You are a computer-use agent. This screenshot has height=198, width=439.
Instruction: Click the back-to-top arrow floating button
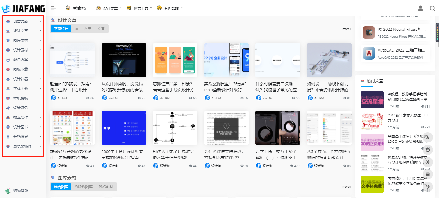(x=427, y=137)
